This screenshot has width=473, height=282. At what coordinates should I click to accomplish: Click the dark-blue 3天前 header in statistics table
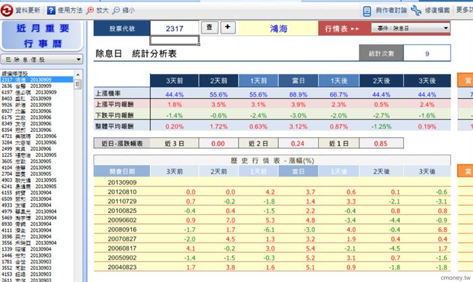coord(174,80)
